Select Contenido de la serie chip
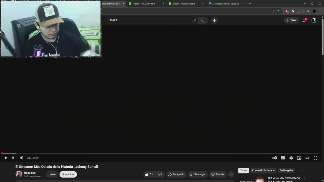This screenshot has height=182, width=324. click(x=263, y=170)
